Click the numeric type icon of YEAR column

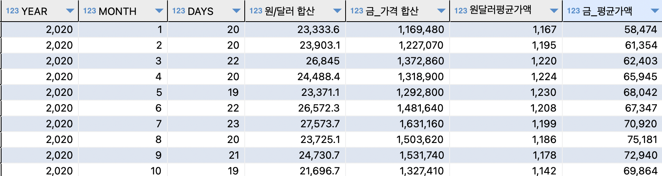point(12,11)
